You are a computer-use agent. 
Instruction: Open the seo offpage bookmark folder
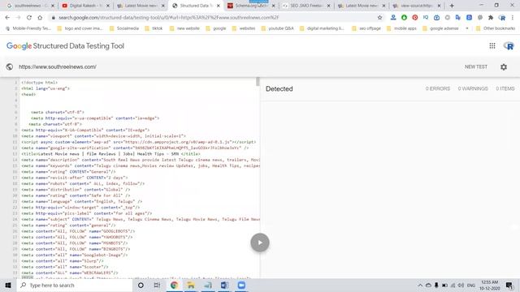click(366, 28)
